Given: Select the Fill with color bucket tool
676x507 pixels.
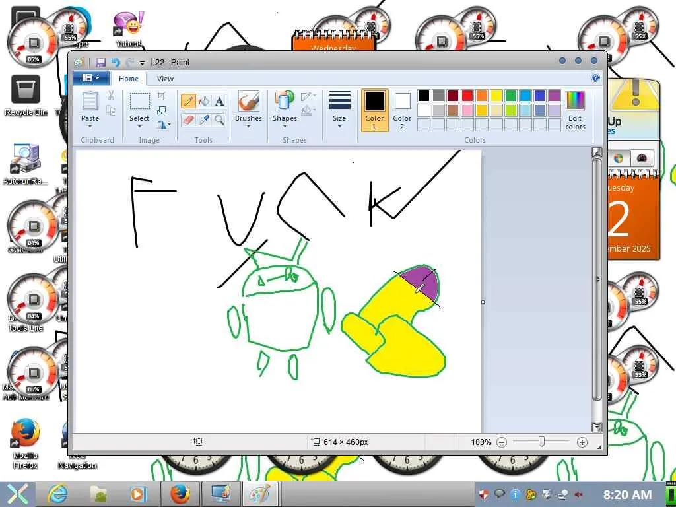Looking at the screenshot, I should click(204, 101).
